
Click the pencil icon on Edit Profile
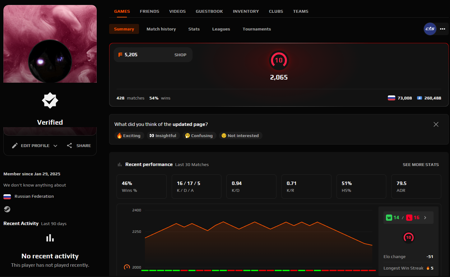15,145
